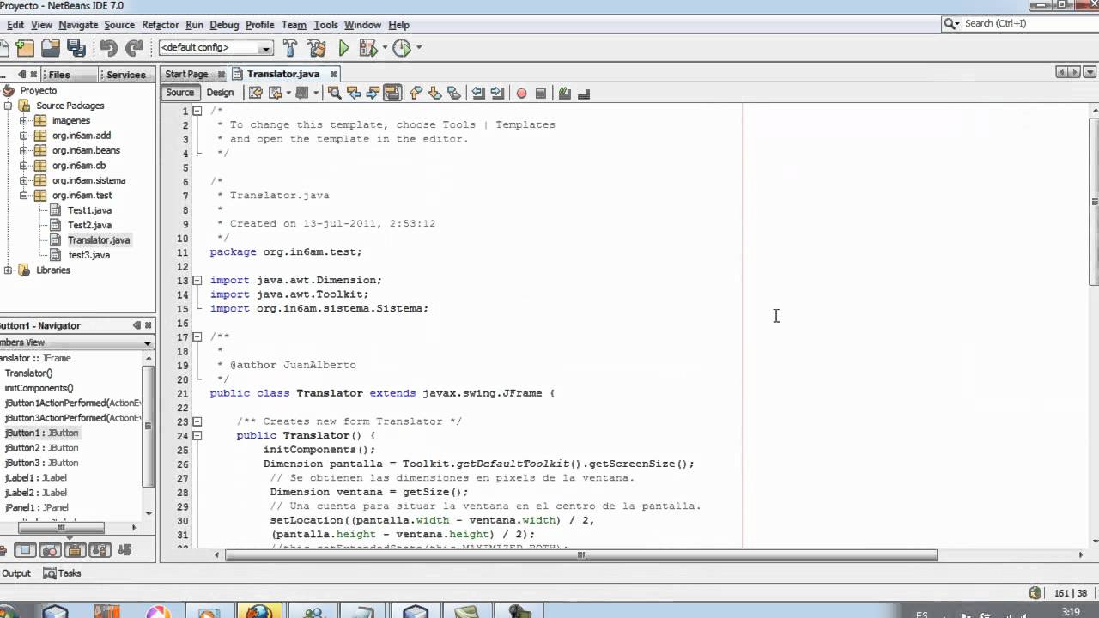Undo the last edit via toolbar
The image size is (1099, 618).
tap(108, 48)
